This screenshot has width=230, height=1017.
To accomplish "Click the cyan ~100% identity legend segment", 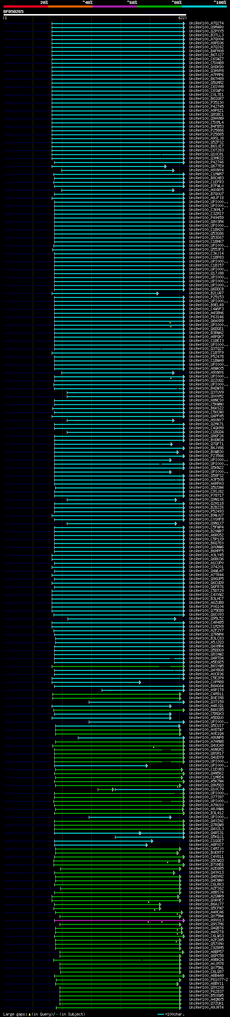I will click(x=204, y=6).
